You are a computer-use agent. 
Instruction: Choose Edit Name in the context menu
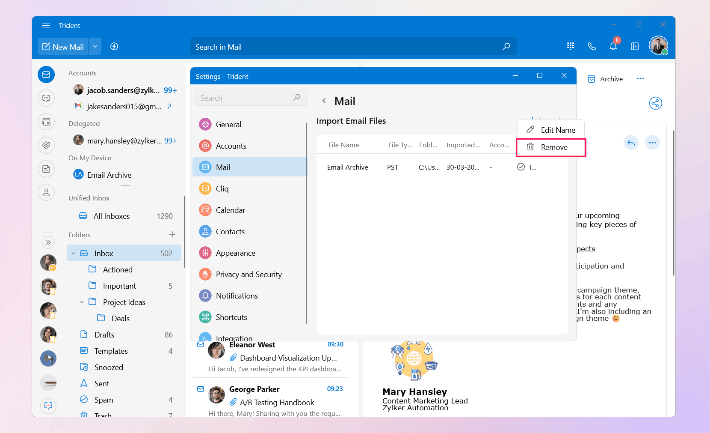(558, 130)
